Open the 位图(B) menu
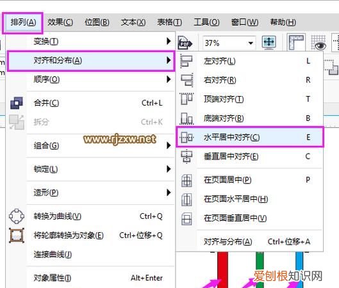339x288 pixels. point(97,22)
